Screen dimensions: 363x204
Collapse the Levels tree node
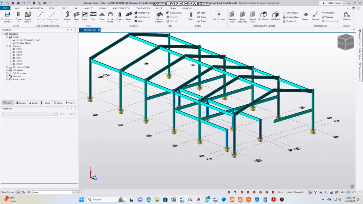tap(7, 37)
